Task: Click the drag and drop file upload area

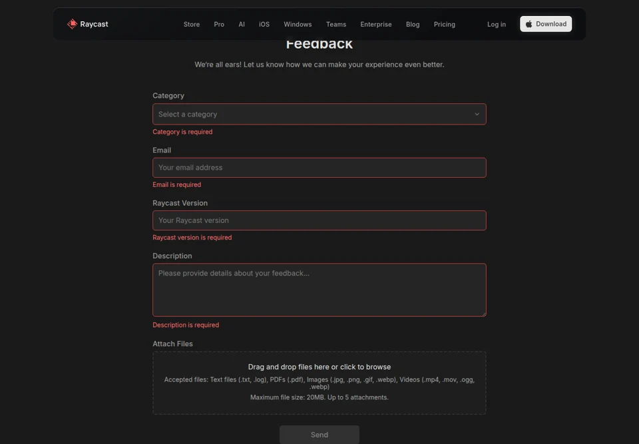Action: (x=319, y=383)
